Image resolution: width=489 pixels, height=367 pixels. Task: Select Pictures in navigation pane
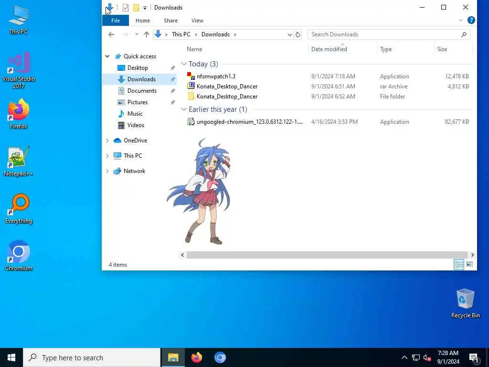(x=137, y=102)
